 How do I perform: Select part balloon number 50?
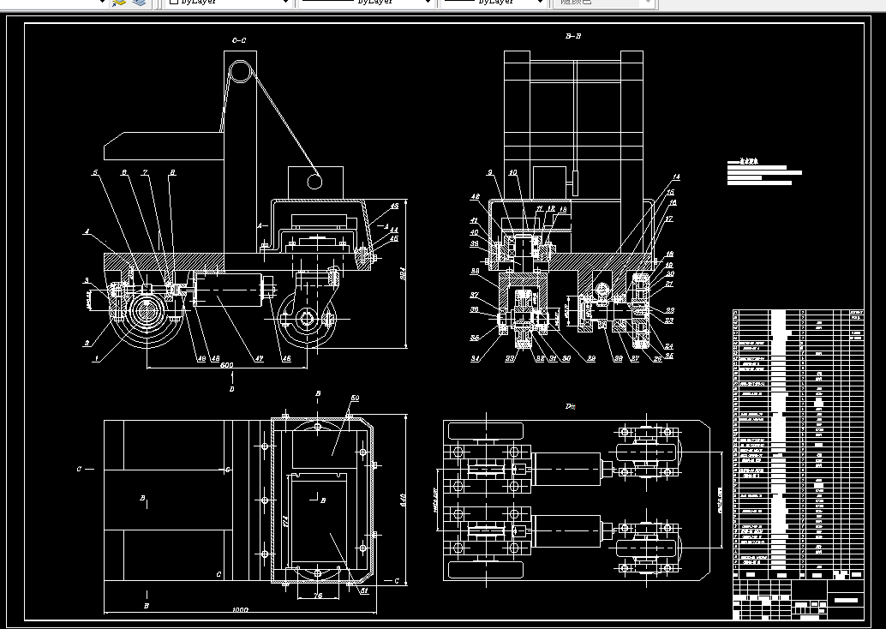pyautogui.click(x=355, y=398)
